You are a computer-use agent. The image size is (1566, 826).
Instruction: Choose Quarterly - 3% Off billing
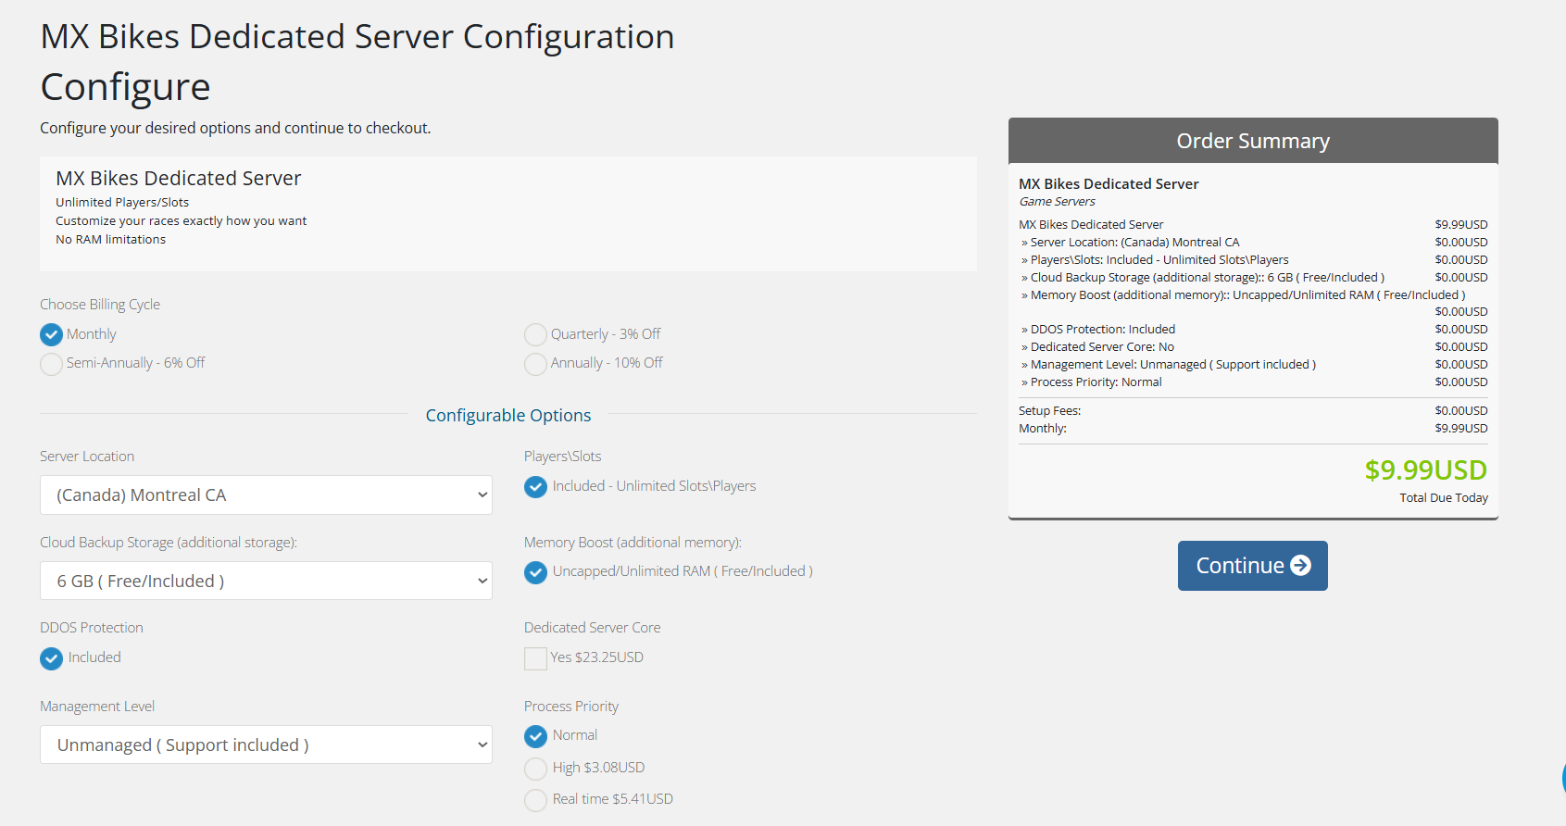click(535, 334)
